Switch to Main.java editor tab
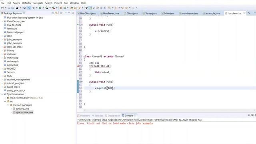 point(168,13)
